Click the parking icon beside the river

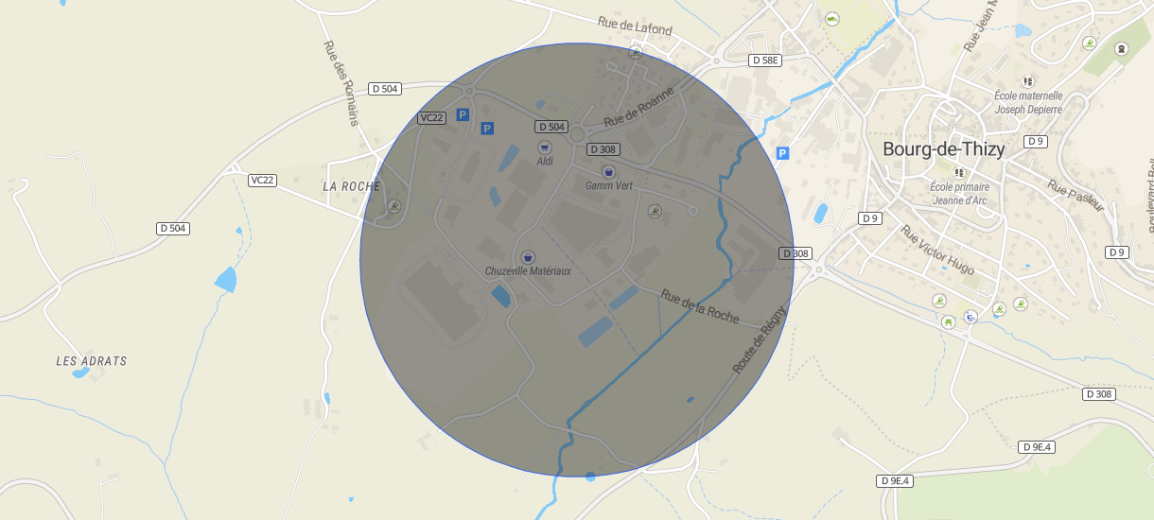click(x=782, y=153)
